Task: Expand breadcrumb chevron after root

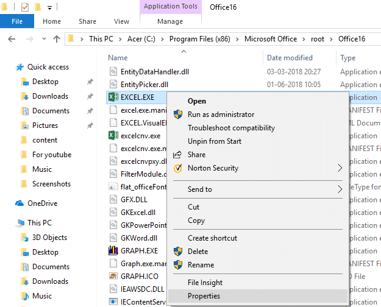Action: click(x=331, y=39)
